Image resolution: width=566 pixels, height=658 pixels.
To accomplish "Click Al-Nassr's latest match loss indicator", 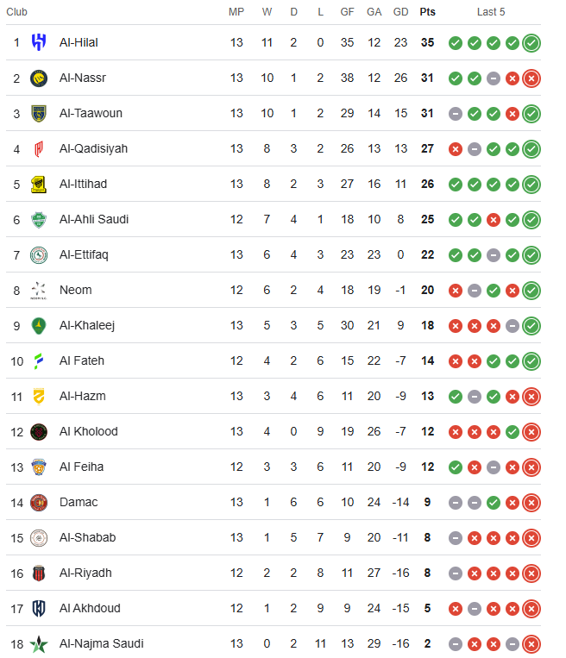I will (x=531, y=78).
